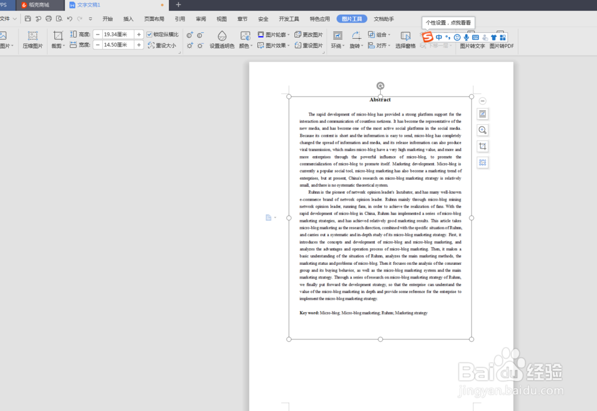Open the magnifier zoom tool beside the image
The image size is (597, 411).
point(482,129)
